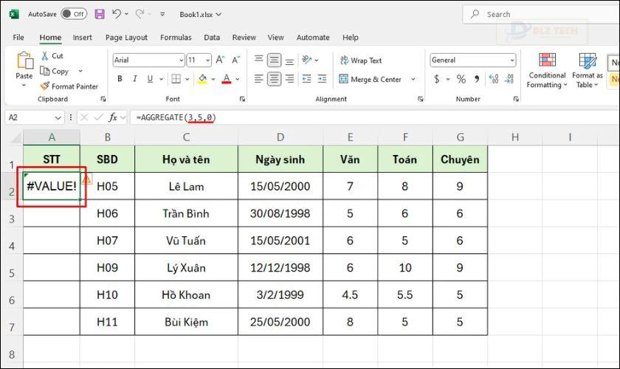620x369 pixels.
Task: Open Format as Table gallery
Action: [588, 70]
